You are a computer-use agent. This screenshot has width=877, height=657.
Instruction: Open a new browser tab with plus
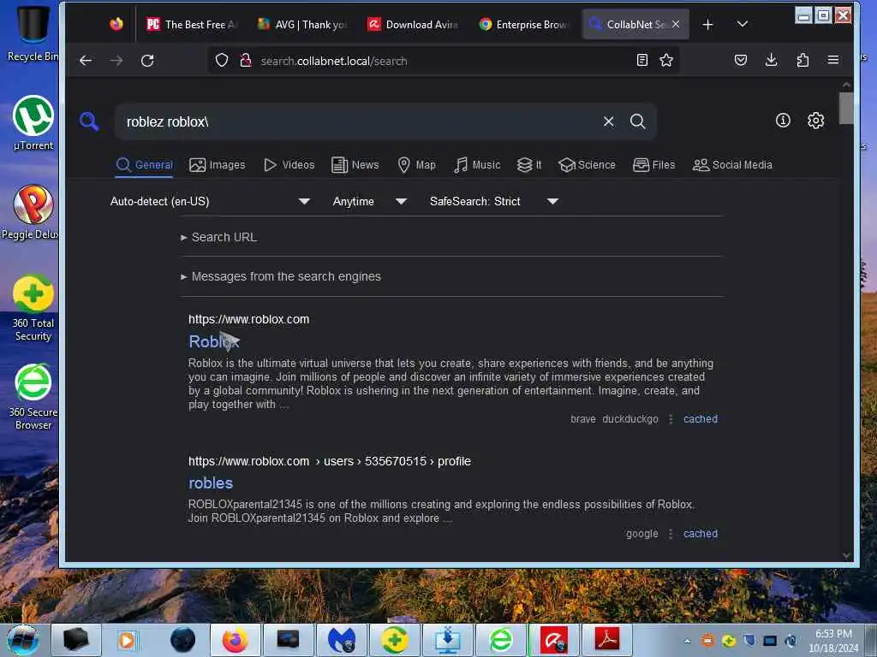[707, 25]
